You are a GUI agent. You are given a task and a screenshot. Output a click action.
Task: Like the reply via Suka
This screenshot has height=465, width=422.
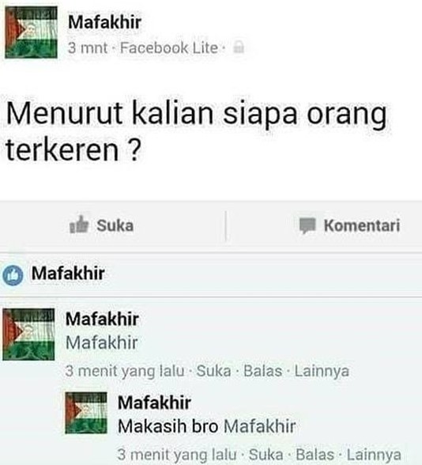[x=266, y=455]
